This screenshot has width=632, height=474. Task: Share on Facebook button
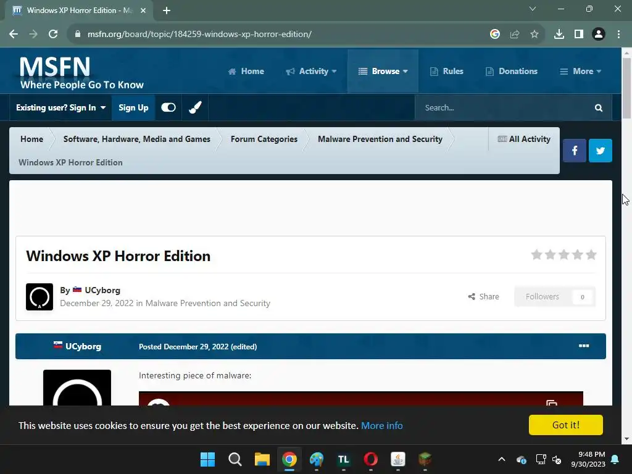(x=575, y=151)
